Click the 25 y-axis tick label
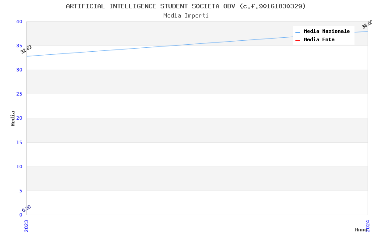Screen dimensions: 372x241 click(19, 94)
